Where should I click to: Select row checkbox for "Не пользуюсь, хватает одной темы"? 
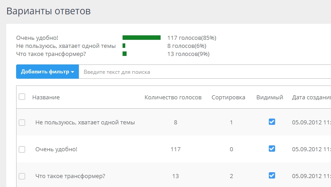pos(22,122)
